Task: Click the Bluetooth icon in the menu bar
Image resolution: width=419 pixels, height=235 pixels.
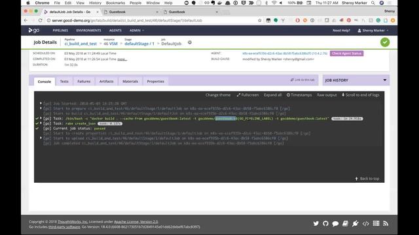Action: pos(266,3)
